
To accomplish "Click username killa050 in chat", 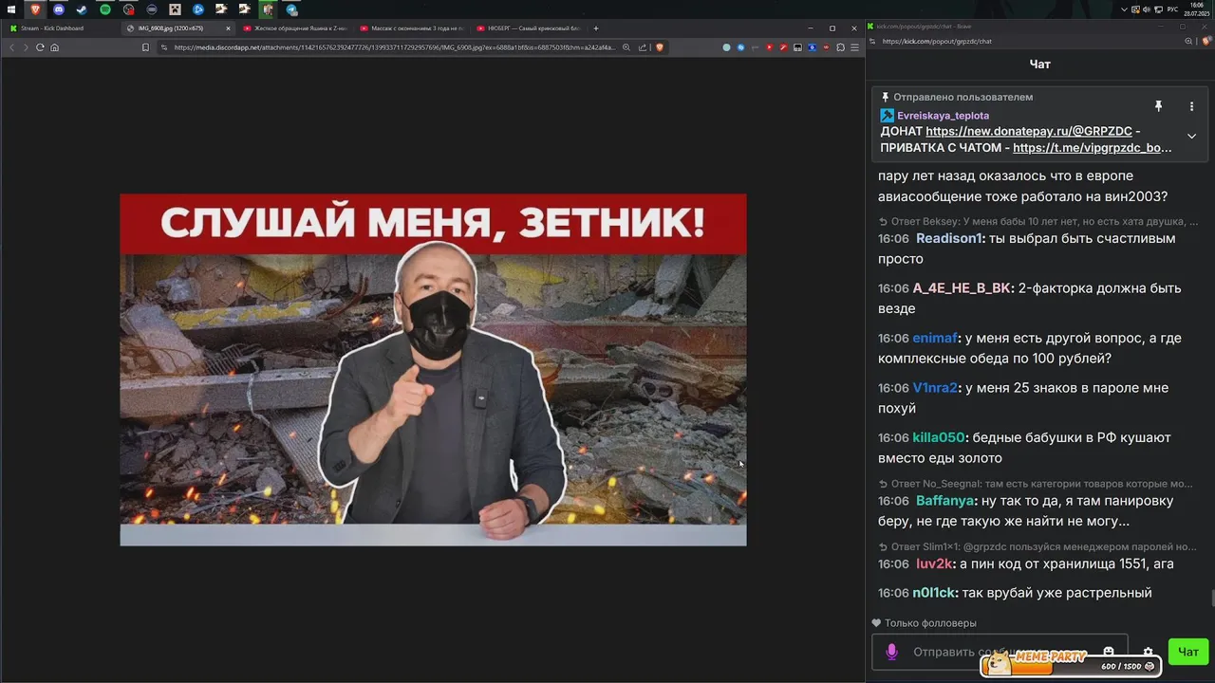I will [939, 438].
